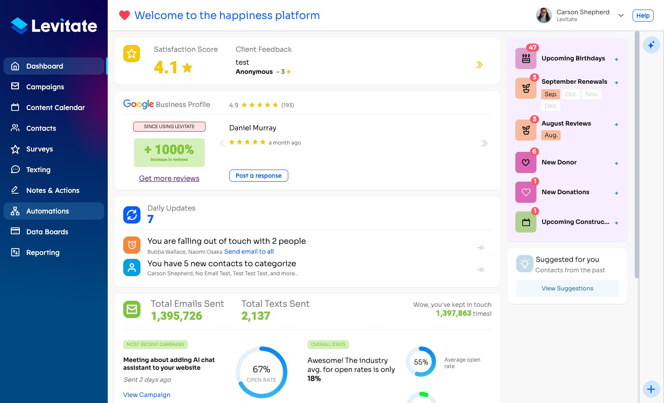Viewport: 664px width, 403px height.
Task: Show the next Google review
Action: click(x=484, y=143)
